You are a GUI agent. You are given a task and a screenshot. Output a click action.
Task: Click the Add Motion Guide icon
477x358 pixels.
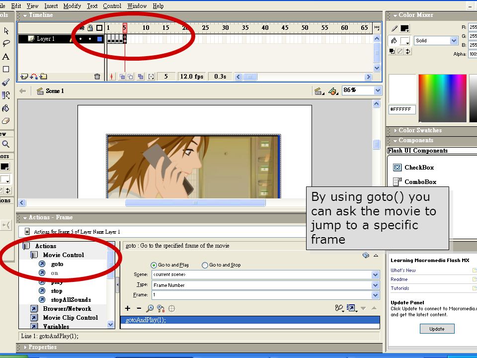pyautogui.click(x=34, y=77)
